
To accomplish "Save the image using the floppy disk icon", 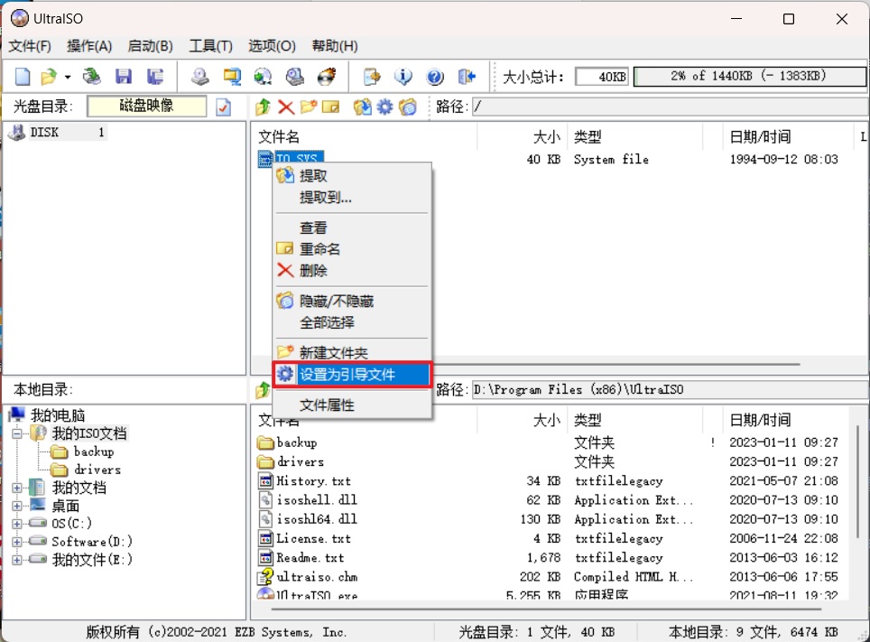I will pos(123,76).
